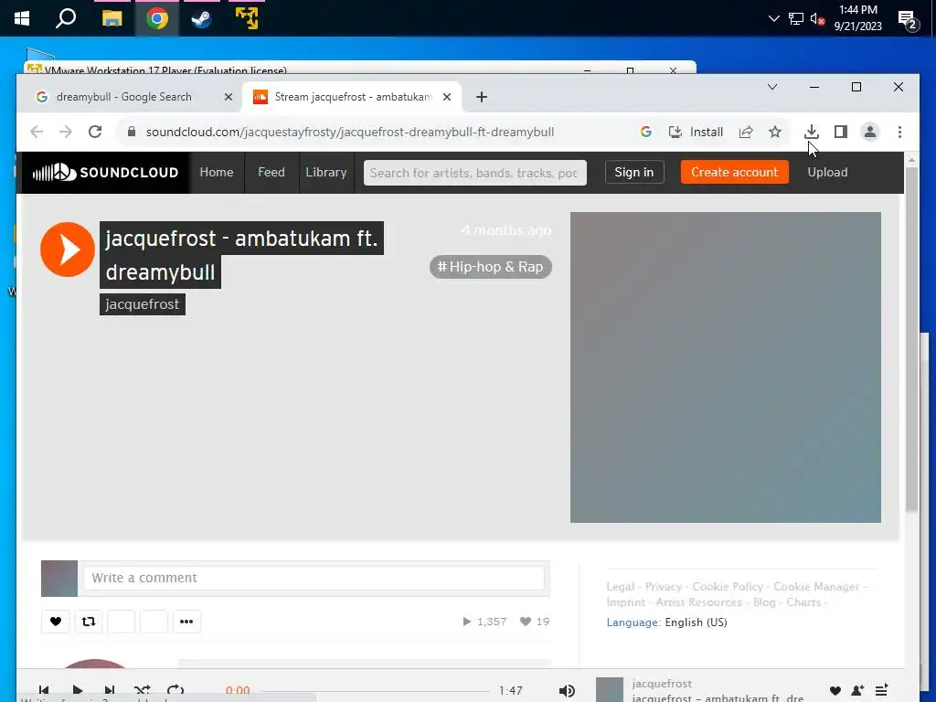
Task: Go forward in browser history
Action: tap(66, 132)
